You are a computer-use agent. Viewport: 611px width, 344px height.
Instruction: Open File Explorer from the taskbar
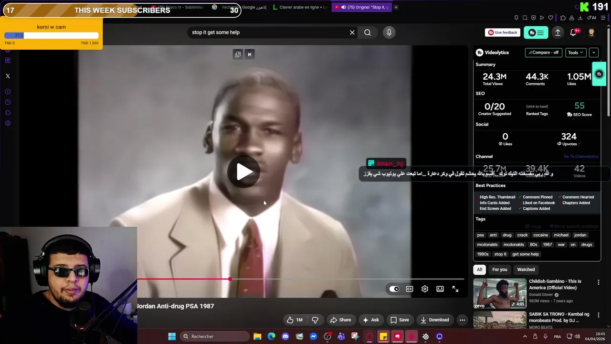[257, 336]
